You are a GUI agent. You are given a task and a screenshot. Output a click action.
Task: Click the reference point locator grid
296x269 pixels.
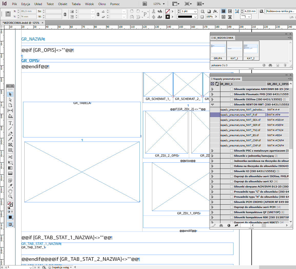pos(8,14)
